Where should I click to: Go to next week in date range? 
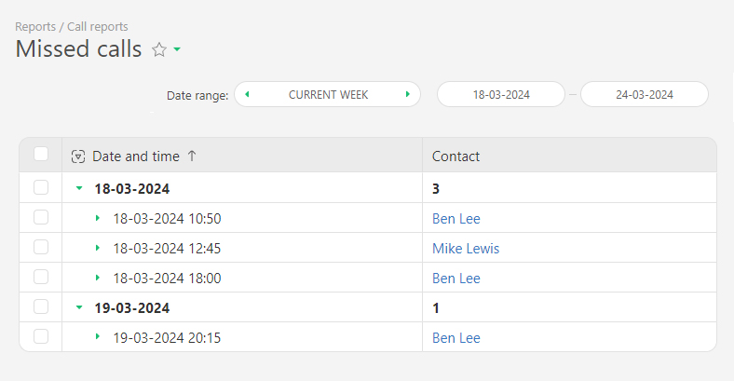coord(408,94)
